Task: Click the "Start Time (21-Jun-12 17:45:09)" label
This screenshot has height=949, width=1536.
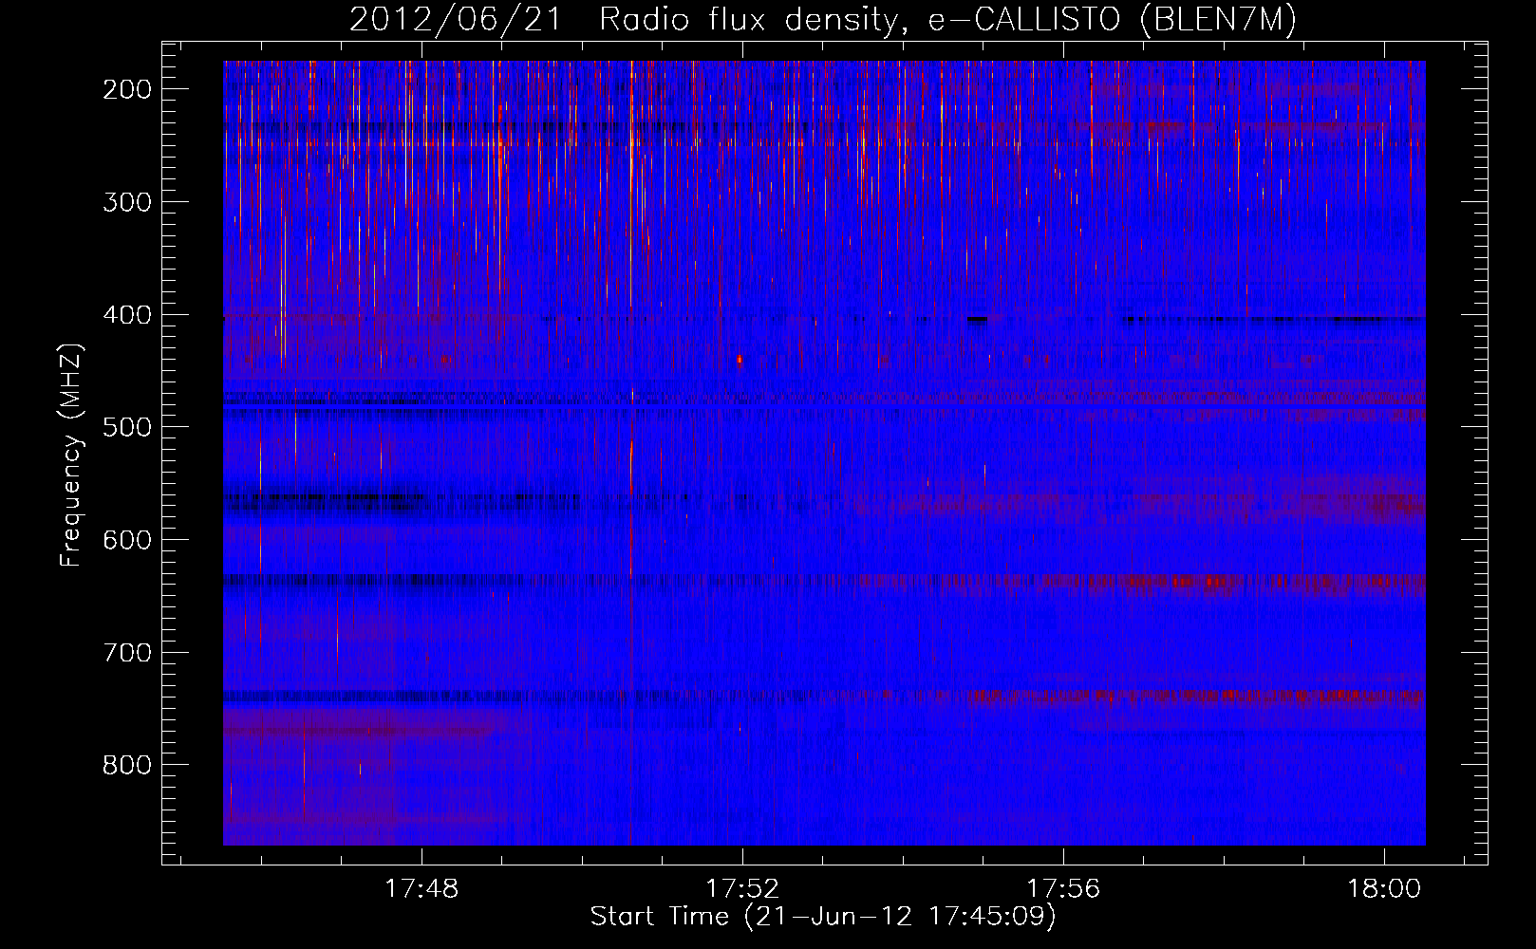Action: pyautogui.click(x=823, y=917)
